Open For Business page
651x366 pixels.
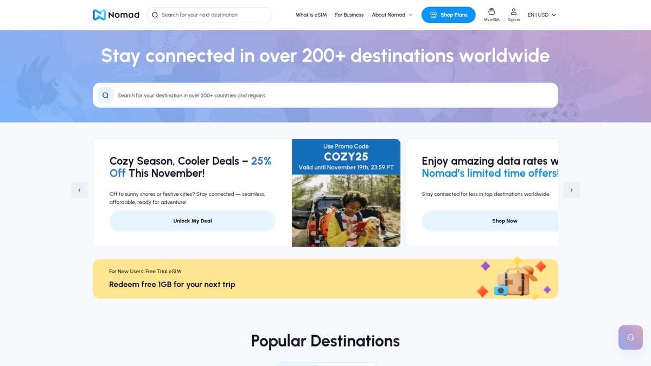click(x=349, y=15)
